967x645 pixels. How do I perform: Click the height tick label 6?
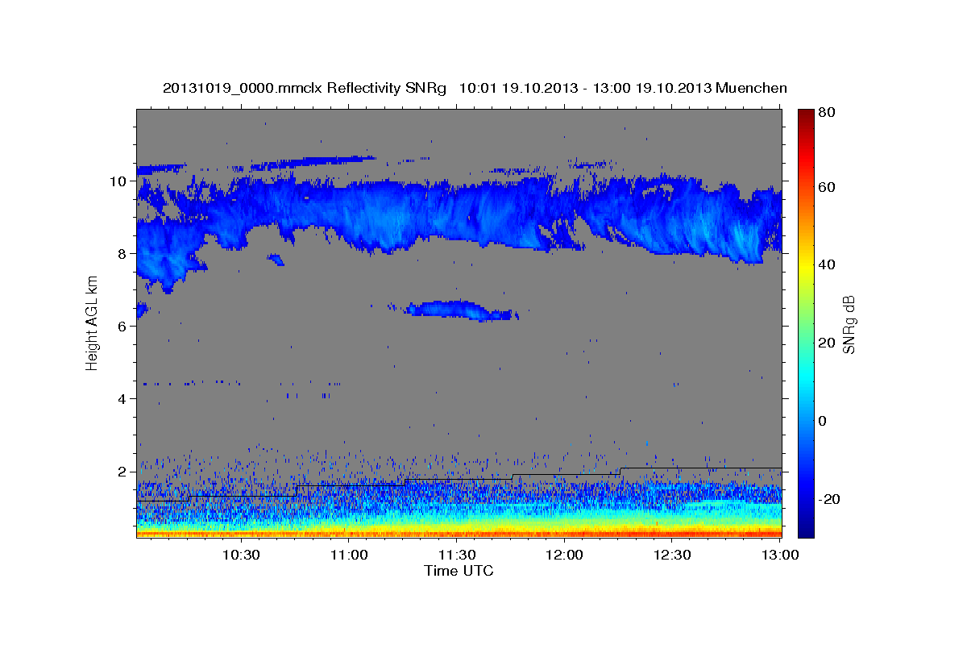[123, 327]
